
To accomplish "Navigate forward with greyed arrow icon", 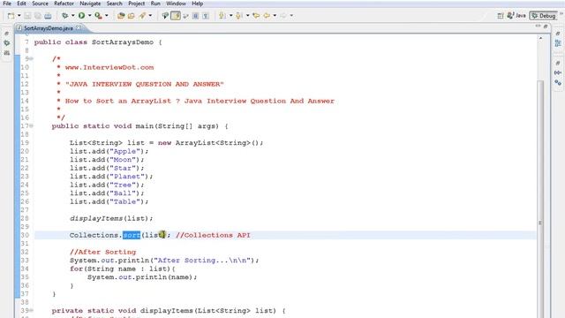I will pos(283,16).
